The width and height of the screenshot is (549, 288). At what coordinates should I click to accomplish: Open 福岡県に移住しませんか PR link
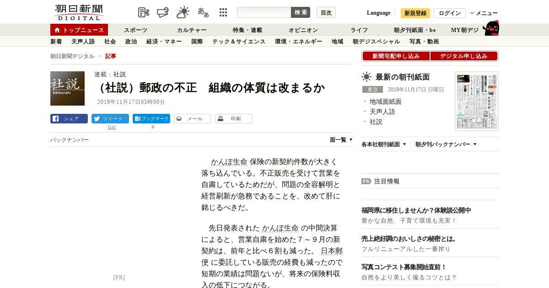click(x=416, y=210)
